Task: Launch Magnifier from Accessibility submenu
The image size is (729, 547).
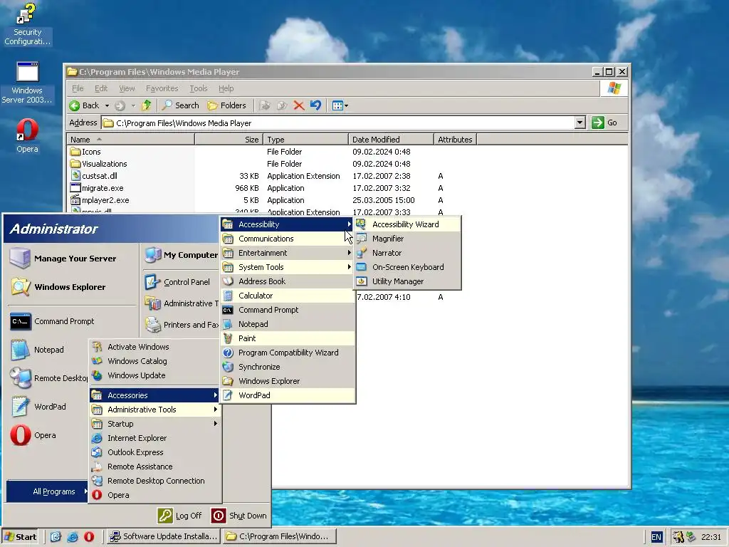Action: pyautogui.click(x=407, y=239)
